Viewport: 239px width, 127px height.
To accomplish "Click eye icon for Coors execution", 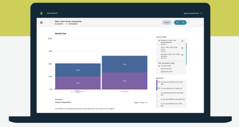I will (182, 48).
